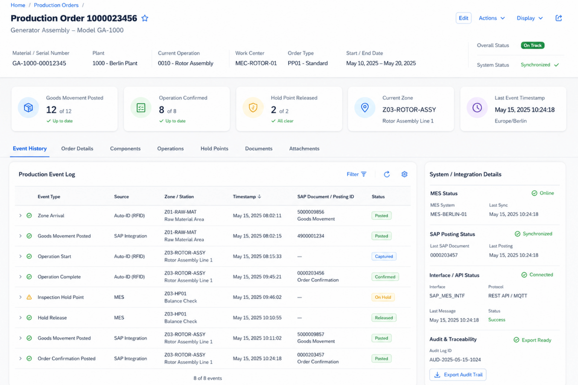Click Export Audit Trail button
This screenshot has height=385, width=578.
458,374
